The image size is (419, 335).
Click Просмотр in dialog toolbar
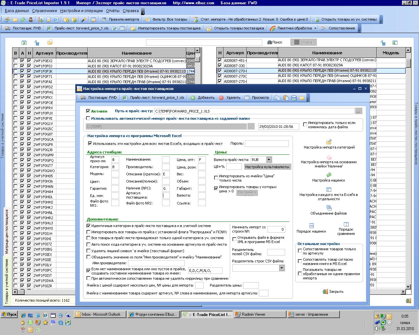coord(257,98)
